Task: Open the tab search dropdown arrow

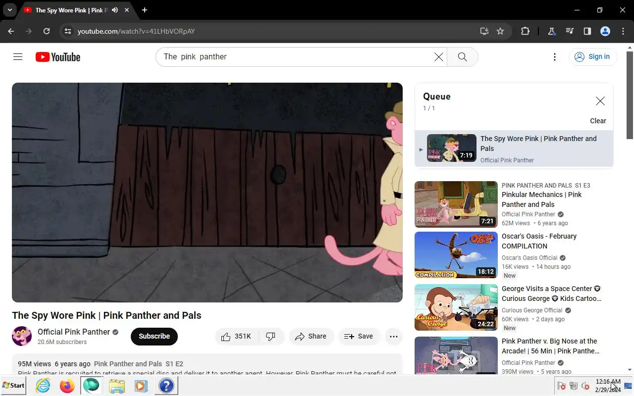Action: click(9, 10)
